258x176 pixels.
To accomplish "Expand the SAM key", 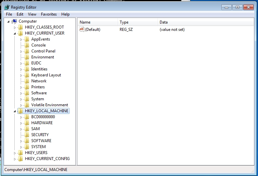I will point(21,129).
